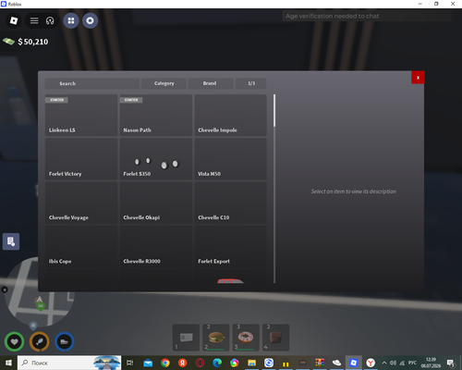Viewport: 462px width, 370px height.
Task: Select the Vista M50 vehicle card
Action: [230, 159]
